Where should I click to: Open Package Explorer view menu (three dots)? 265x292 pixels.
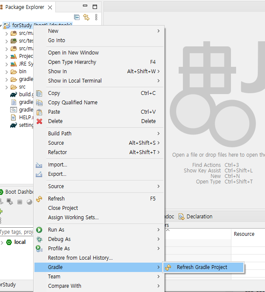click(96, 17)
